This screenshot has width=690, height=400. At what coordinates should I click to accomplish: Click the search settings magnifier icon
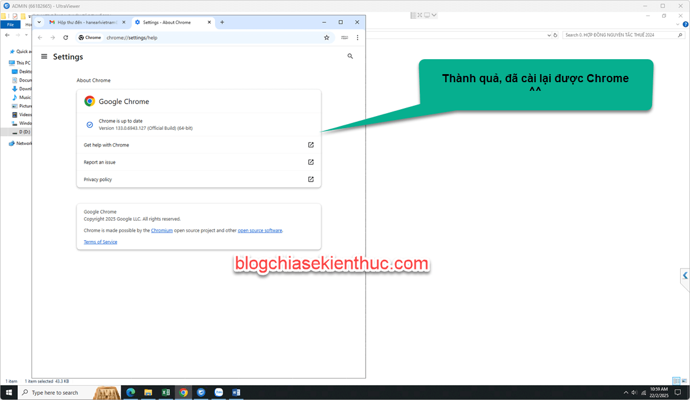point(350,56)
